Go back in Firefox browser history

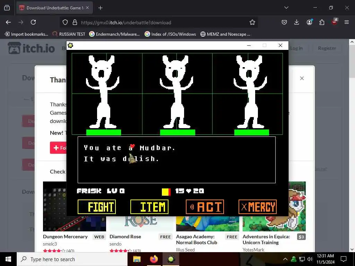8,22
